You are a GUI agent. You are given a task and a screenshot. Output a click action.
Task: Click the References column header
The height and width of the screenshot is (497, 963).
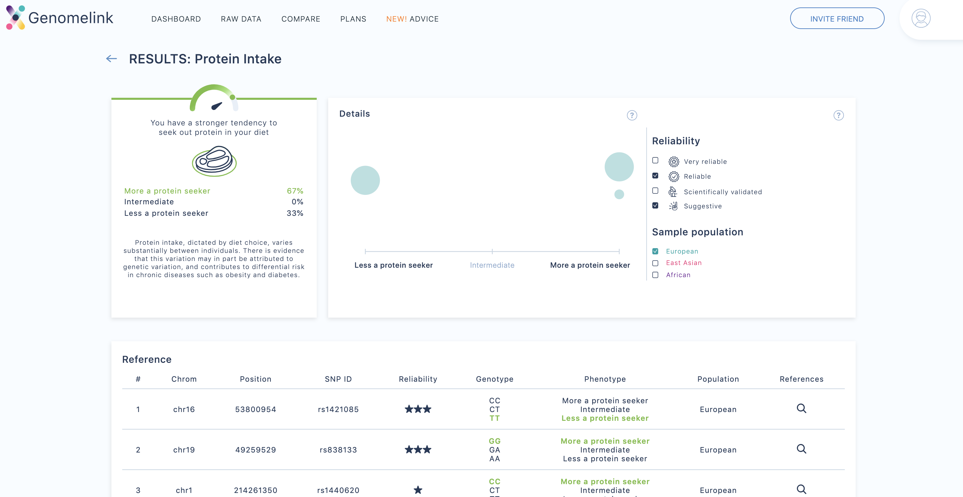(801, 379)
